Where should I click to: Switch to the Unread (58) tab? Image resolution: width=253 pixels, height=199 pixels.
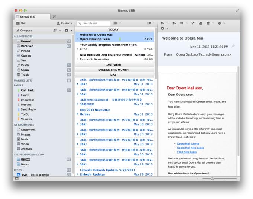(x=32, y=16)
